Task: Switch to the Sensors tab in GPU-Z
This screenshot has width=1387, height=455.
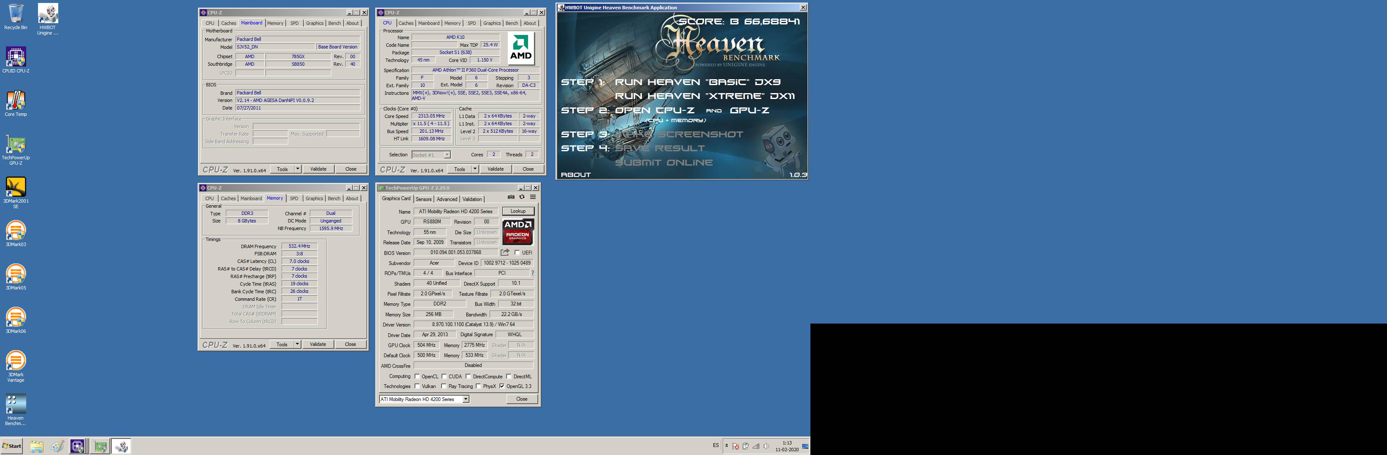Action: (423, 199)
